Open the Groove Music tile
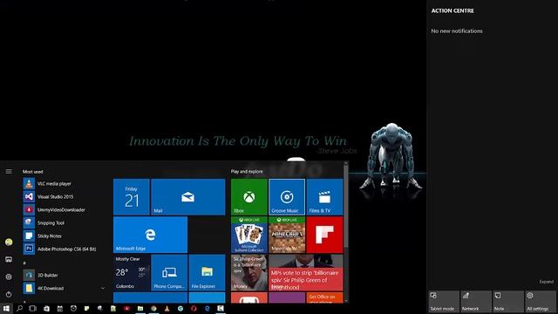 [287, 197]
